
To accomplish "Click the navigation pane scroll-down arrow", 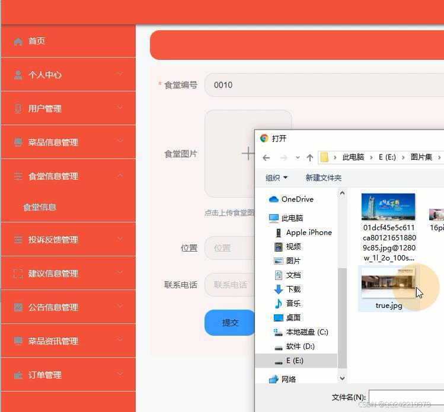I will [x=343, y=378].
